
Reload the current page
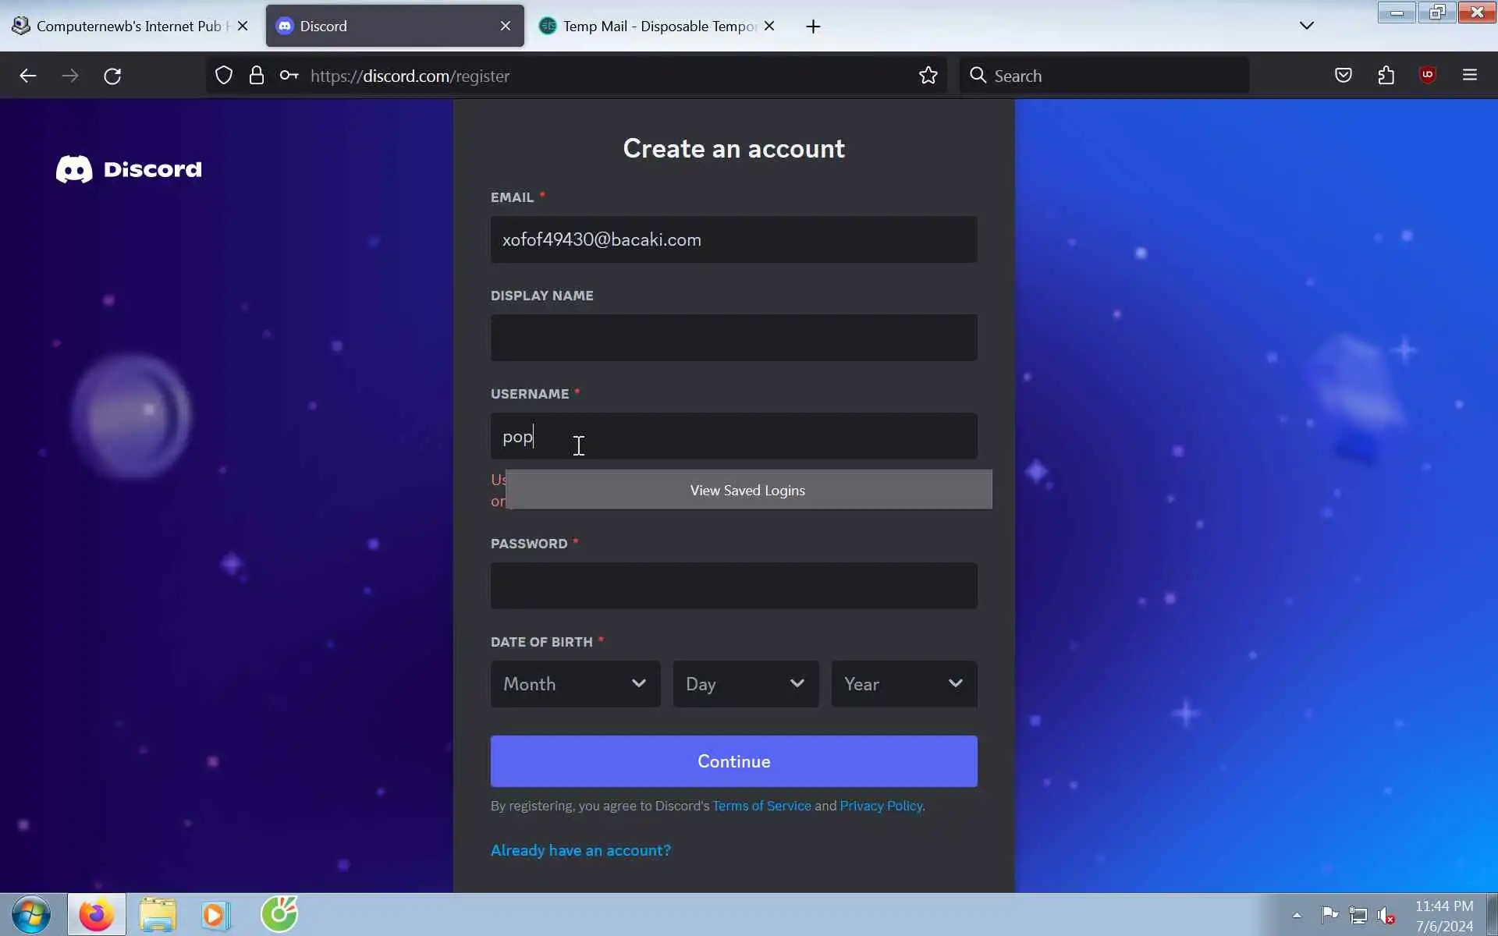click(x=112, y=76)
